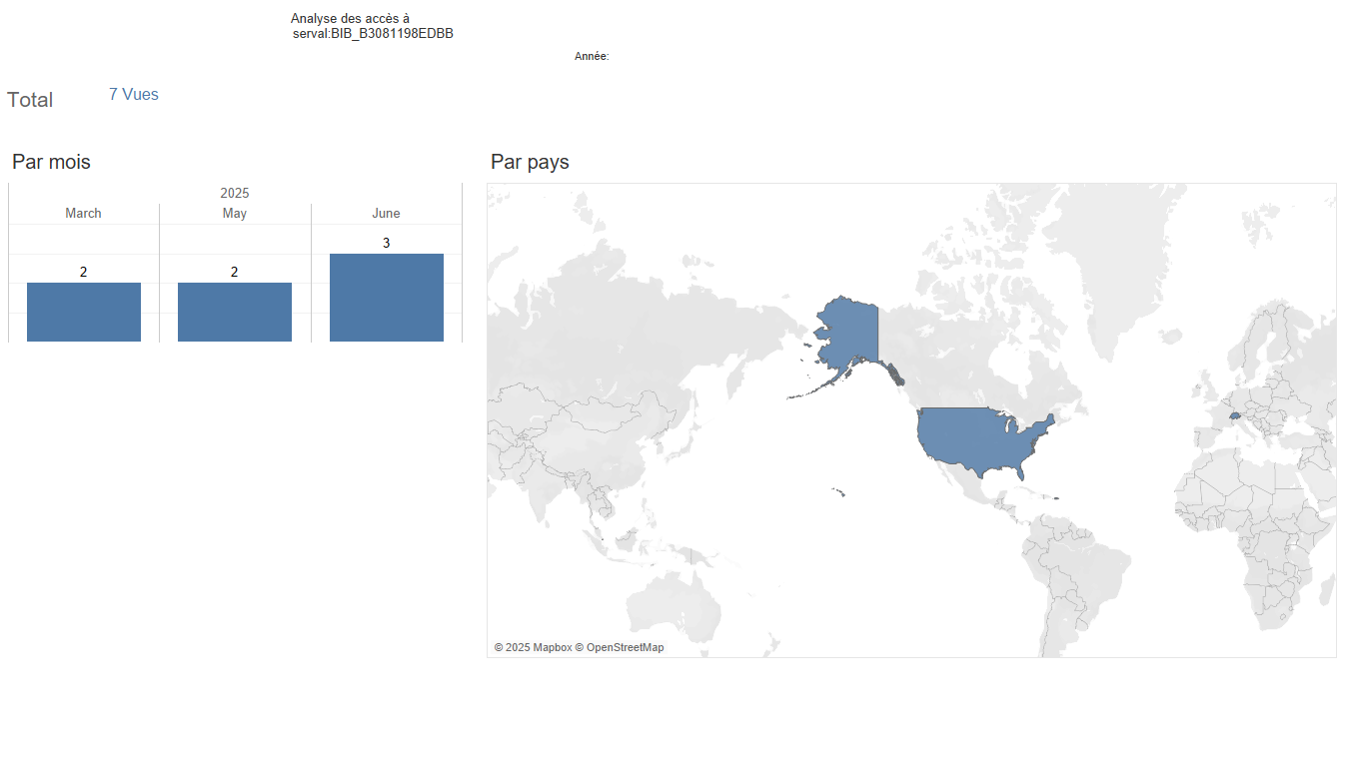Click the June bar showing 3 views
The height and width of the screenshot is (767, 1365).
(x=387, y=298)
